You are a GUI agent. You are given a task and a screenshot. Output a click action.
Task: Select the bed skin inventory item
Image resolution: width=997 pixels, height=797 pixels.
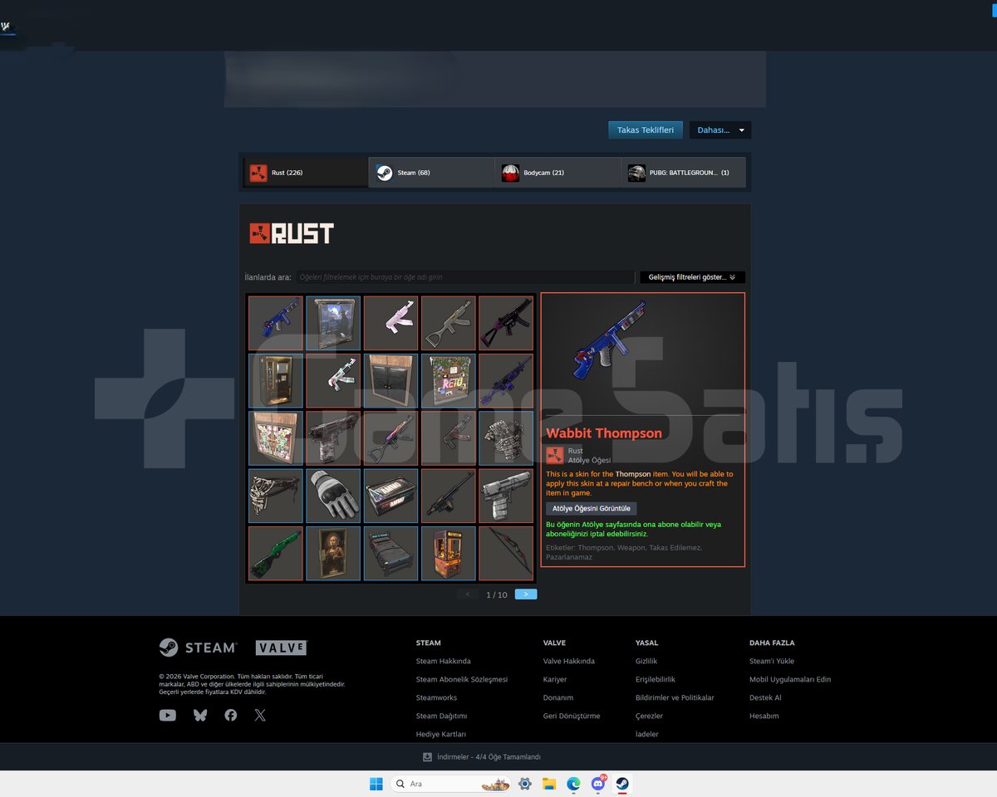(x=391, y=553)
